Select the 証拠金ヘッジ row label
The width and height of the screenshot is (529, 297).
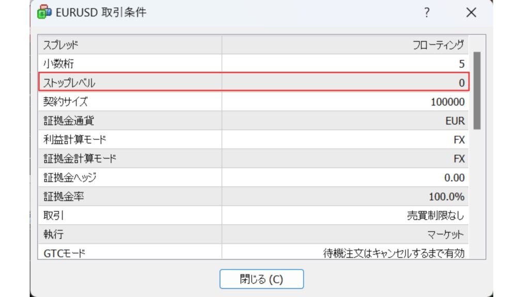tap(70, 178)
